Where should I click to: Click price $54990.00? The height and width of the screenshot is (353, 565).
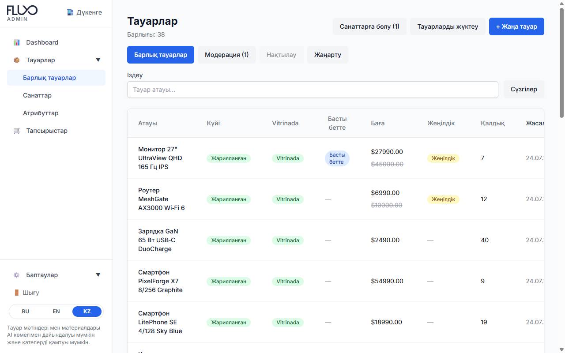(x=387, y=281)
